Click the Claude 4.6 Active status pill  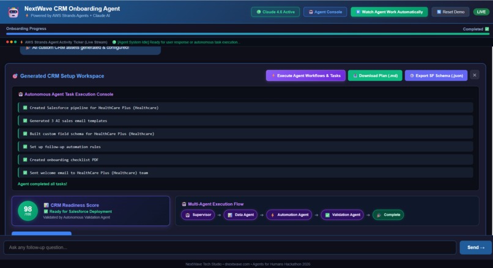tap(275, 12)
